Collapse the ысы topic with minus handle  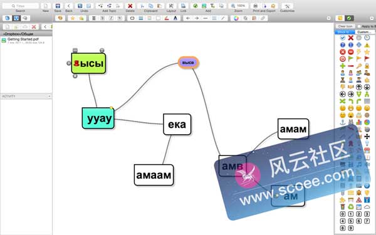(x=75, y=50)
